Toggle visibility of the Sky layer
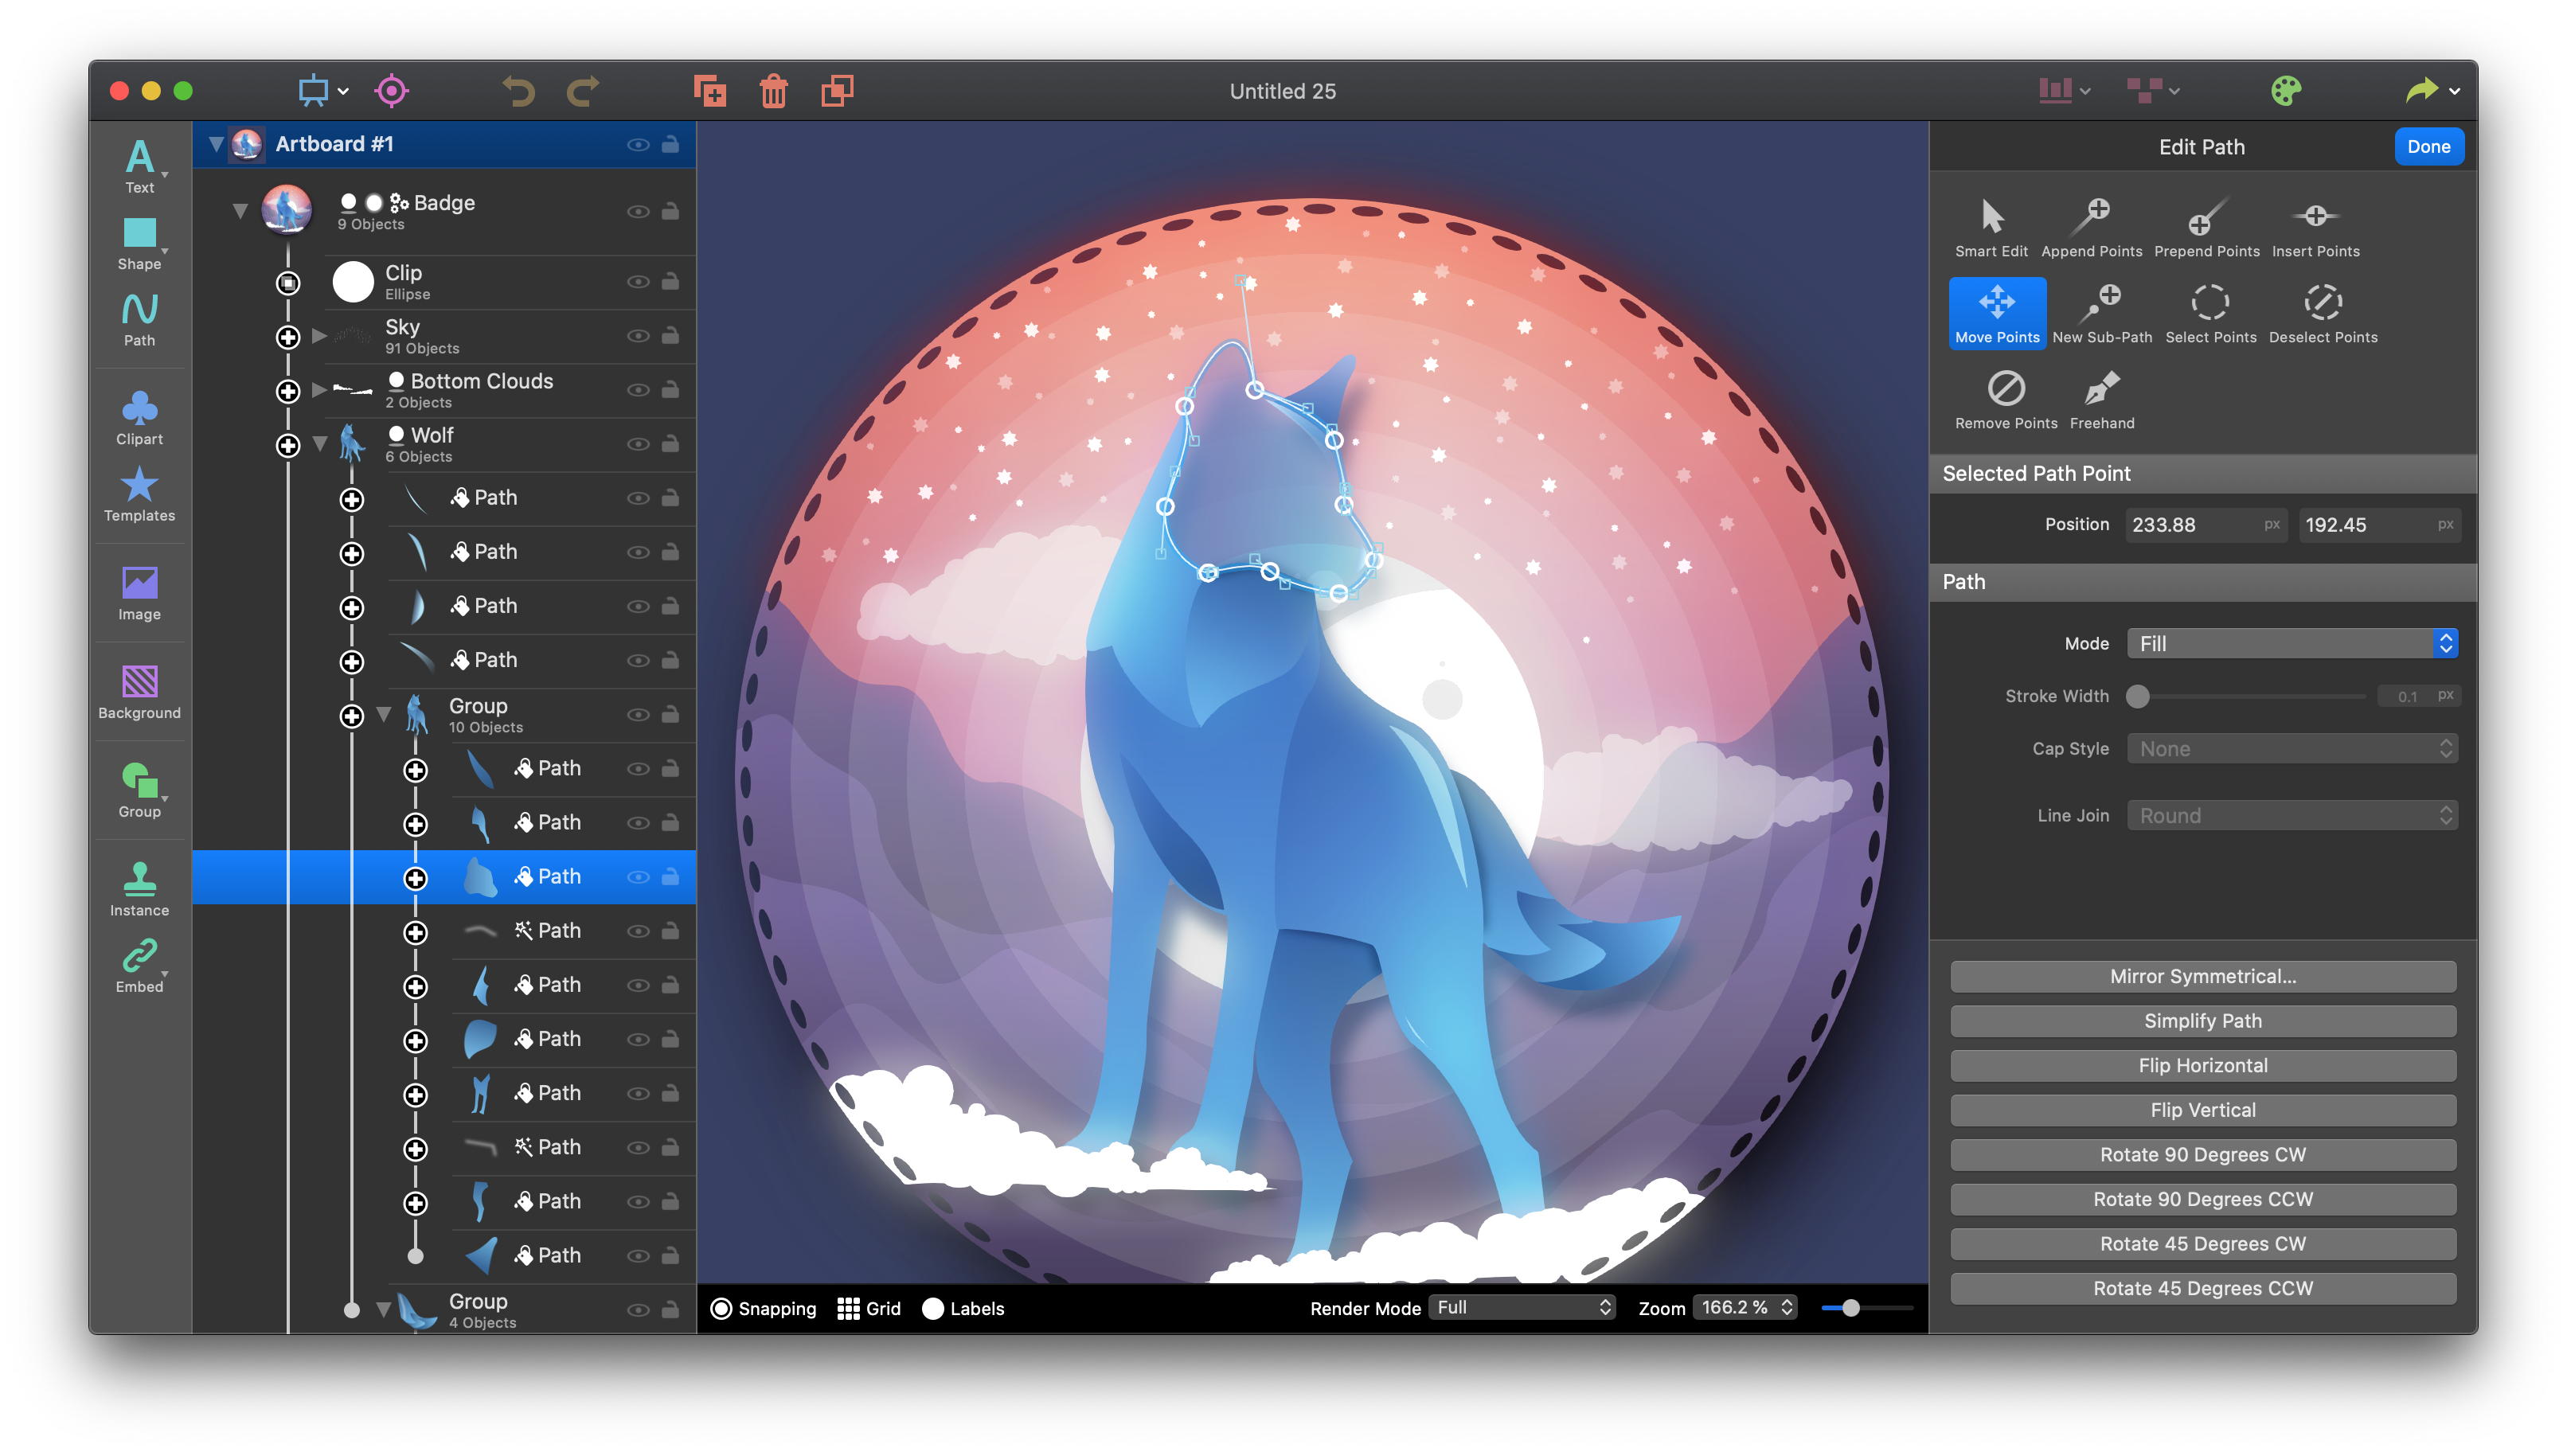The width and height of the screenshot is (2567, 1452). click(637, 335)
